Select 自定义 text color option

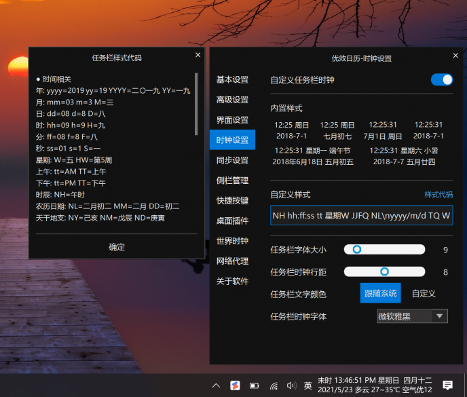click(424, 293)
